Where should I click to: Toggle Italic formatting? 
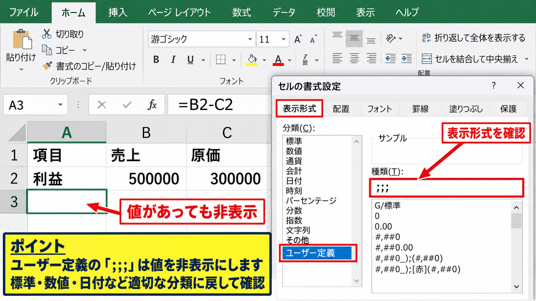173,59
